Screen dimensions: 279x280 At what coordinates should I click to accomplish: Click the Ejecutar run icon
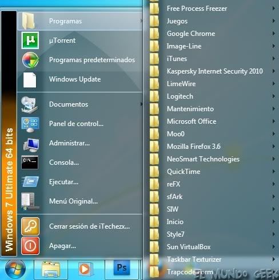click(x=30, y=181)
